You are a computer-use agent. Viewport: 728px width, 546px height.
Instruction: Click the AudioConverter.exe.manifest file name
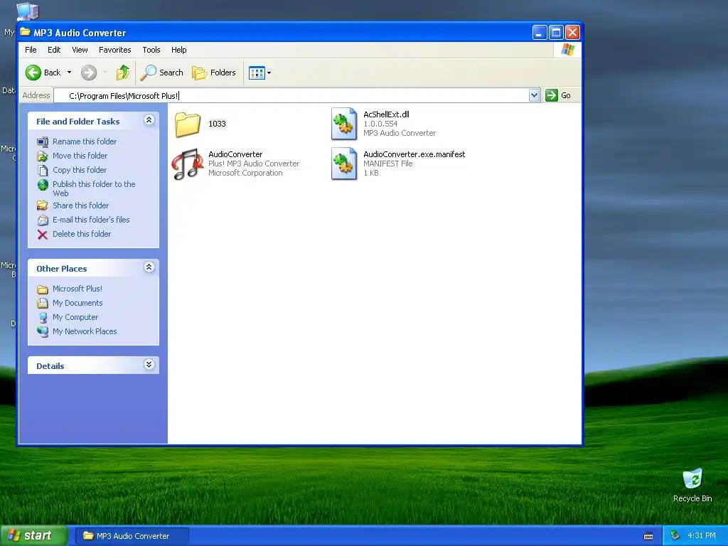click(414, 154)
